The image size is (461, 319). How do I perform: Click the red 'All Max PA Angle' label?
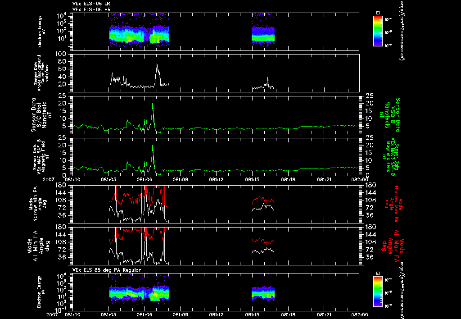point(393,246)
